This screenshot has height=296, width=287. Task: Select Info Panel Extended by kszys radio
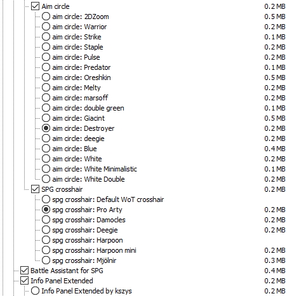click(35, 291)
